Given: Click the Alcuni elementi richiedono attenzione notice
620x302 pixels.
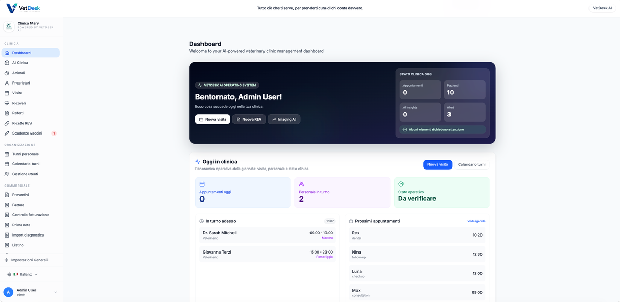Looking at the screenshot, I should coord(443,130).
